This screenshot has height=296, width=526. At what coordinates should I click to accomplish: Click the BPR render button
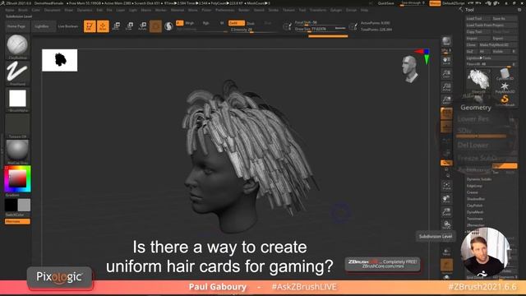point(446,41)
